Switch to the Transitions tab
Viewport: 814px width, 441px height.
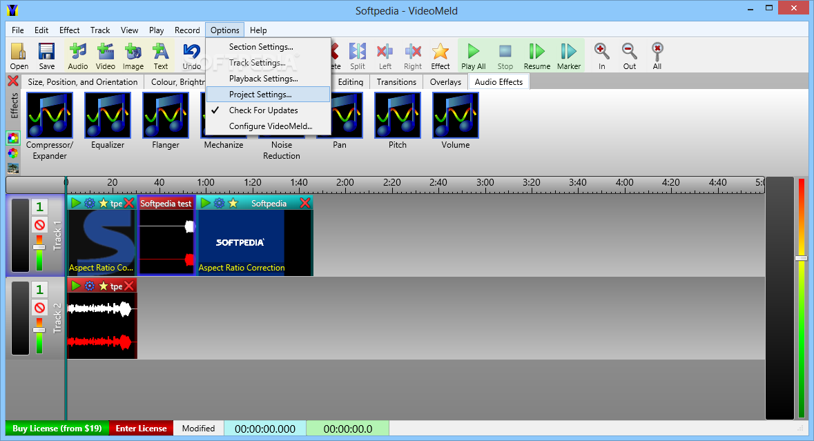coord(396,81)
